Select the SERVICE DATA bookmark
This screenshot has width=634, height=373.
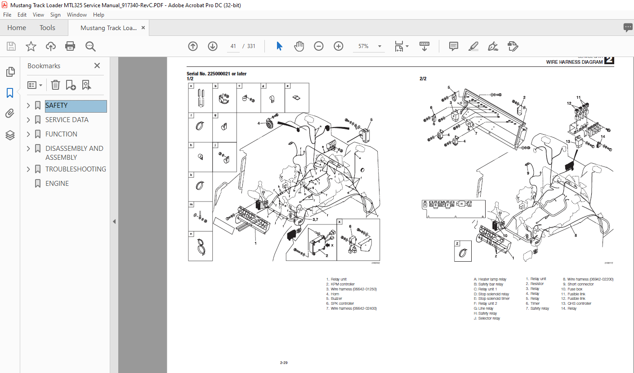point(67,120)
